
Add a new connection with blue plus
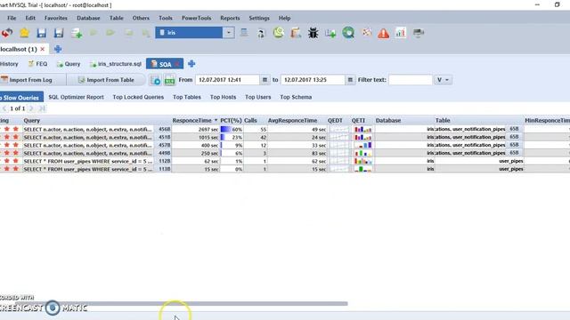coord(58,49)
